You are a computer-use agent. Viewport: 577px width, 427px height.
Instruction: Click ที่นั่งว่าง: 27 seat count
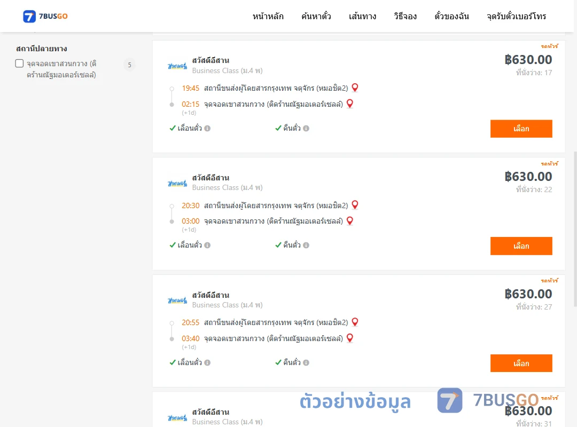pos(534,307)
